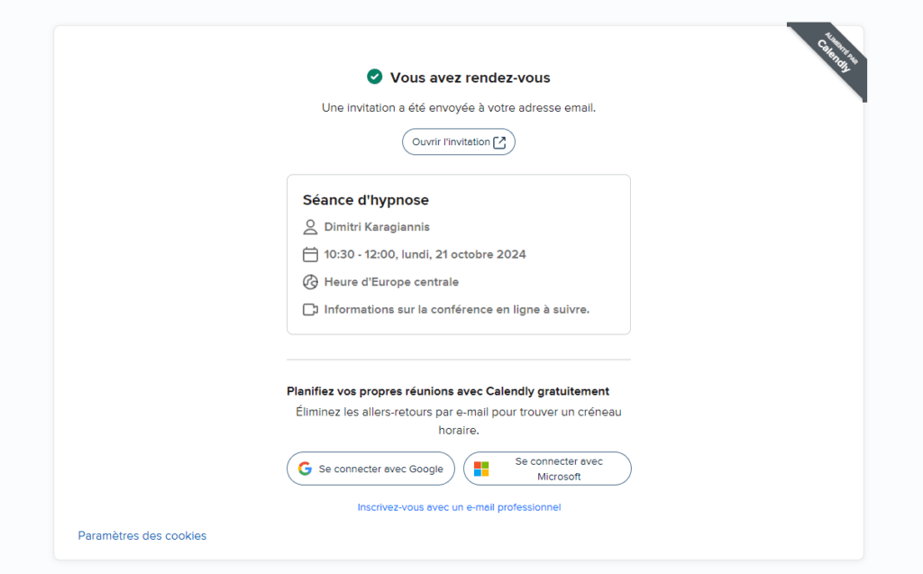Click the video camera conference icon
This screenshot has height=574, width=923.
(x=310, y=310)
